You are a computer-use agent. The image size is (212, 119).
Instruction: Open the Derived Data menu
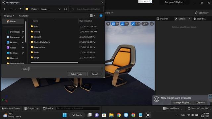tap(171, 108)
